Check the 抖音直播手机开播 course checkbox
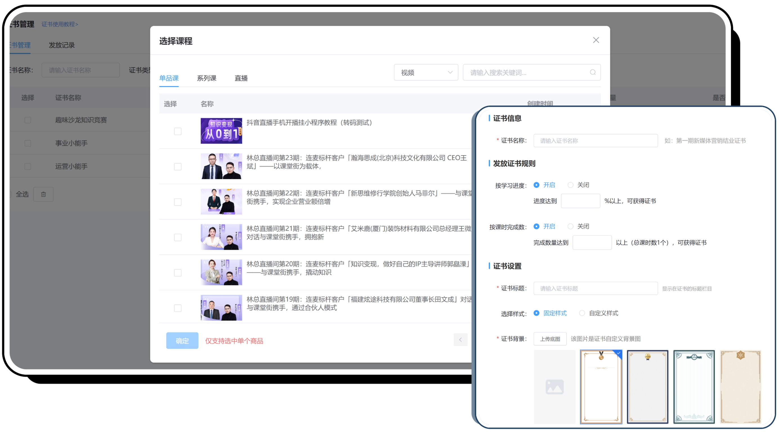The image size is (781, 432). tap(178, 131)
